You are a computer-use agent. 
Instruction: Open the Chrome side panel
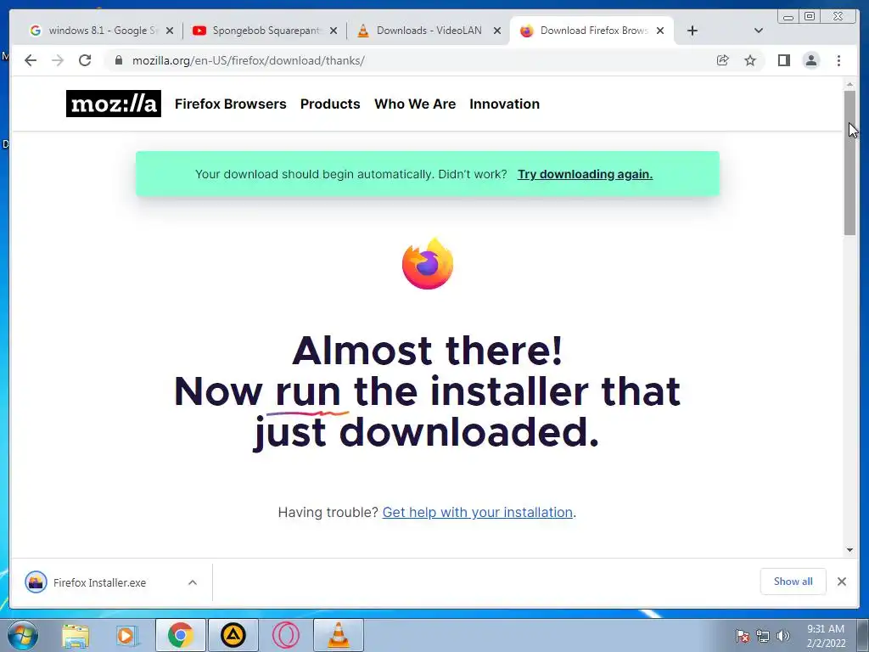pos(783,60)
